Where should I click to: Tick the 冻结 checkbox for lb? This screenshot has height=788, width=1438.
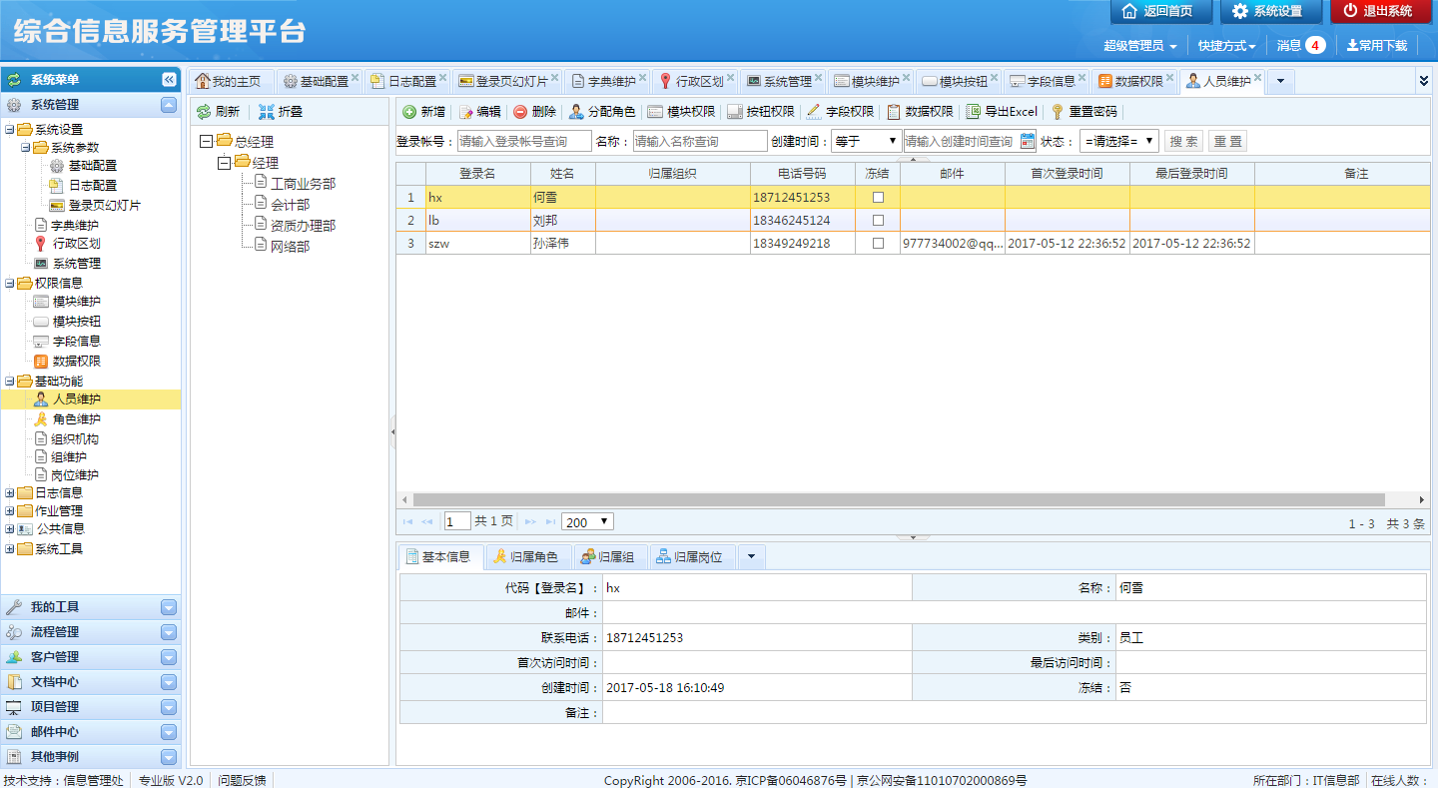click(878, 220)
